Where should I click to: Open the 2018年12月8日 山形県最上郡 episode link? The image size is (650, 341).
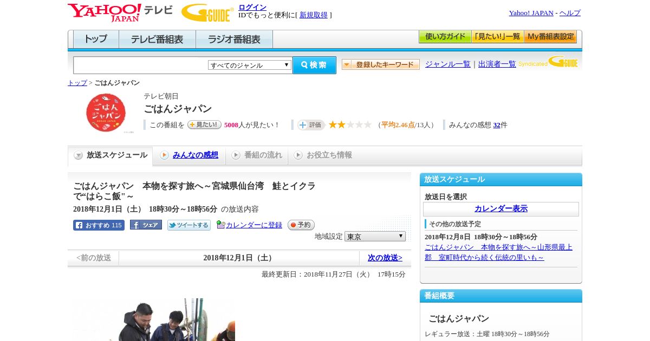(498, 252)
